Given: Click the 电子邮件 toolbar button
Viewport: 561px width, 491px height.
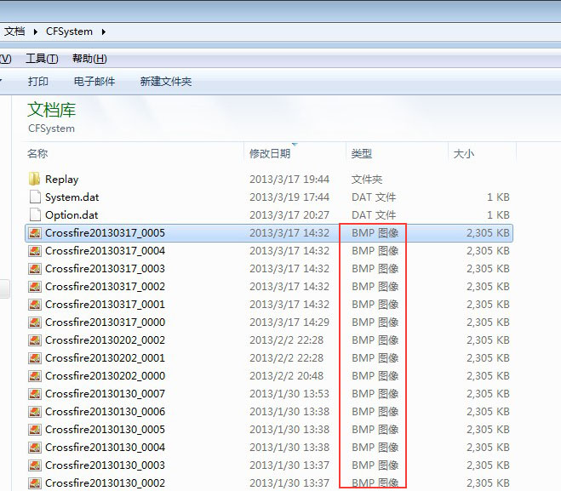Looking at the screenshot, I should click(94, 82).
